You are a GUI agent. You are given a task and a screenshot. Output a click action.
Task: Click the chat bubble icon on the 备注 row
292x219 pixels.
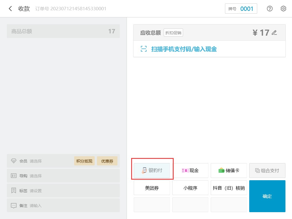[14, 206]
